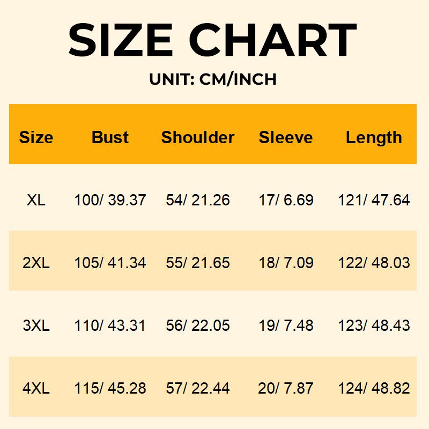Click the Shoulder column header

198,137
